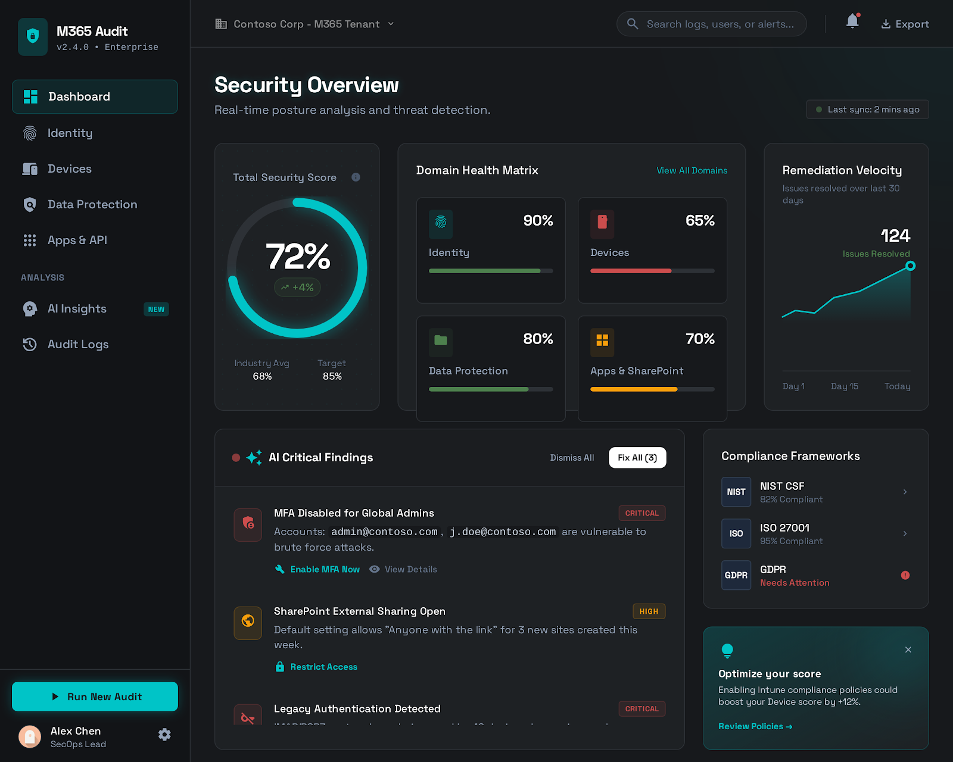
Task: Click the AI sparkle icon in Critical Findings
Action: click(x=254, y=457)
